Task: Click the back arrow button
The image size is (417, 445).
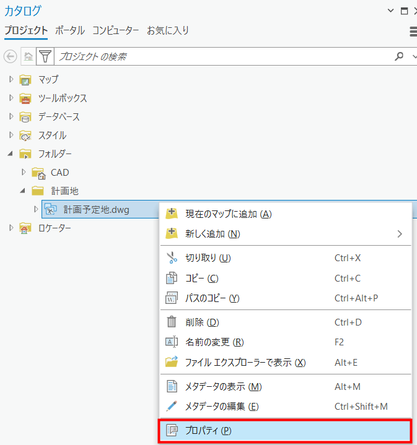Action: coord(10,56)
